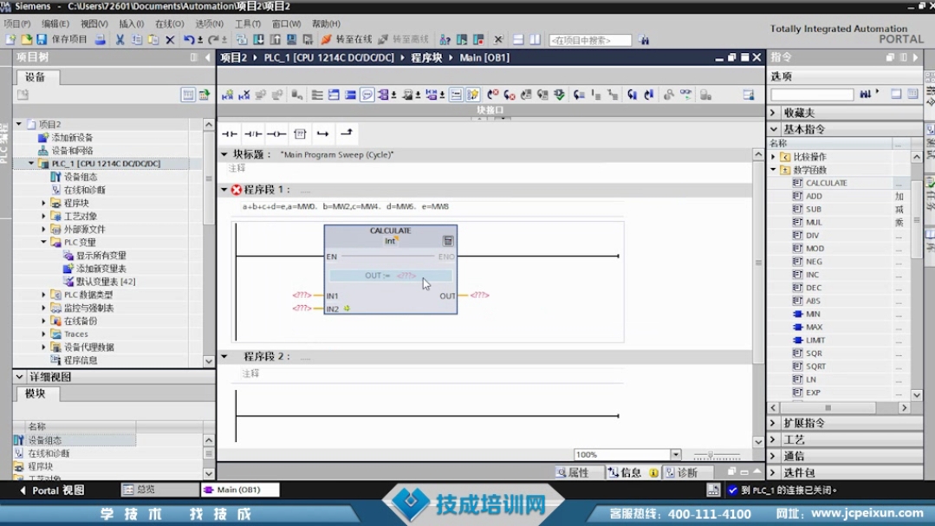The image size is (935, 526).
Task: Click the delete network icon in editor toolbar
Action: tap(243, 94)
